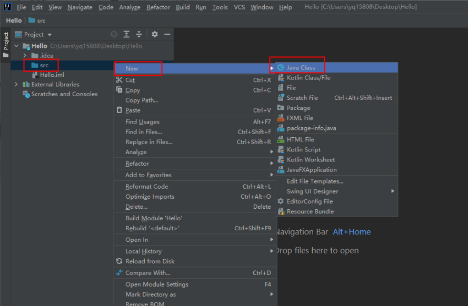Hide the Project panel with minus icon
Image resolution: width=468 pixels, height=306 pixels.
click(167, 34)
